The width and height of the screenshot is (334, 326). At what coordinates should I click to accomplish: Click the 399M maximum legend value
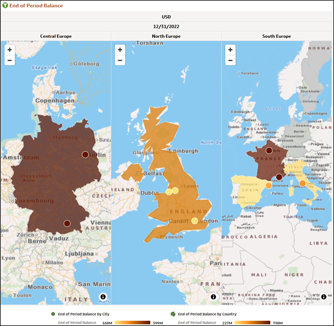click(158, 323)
